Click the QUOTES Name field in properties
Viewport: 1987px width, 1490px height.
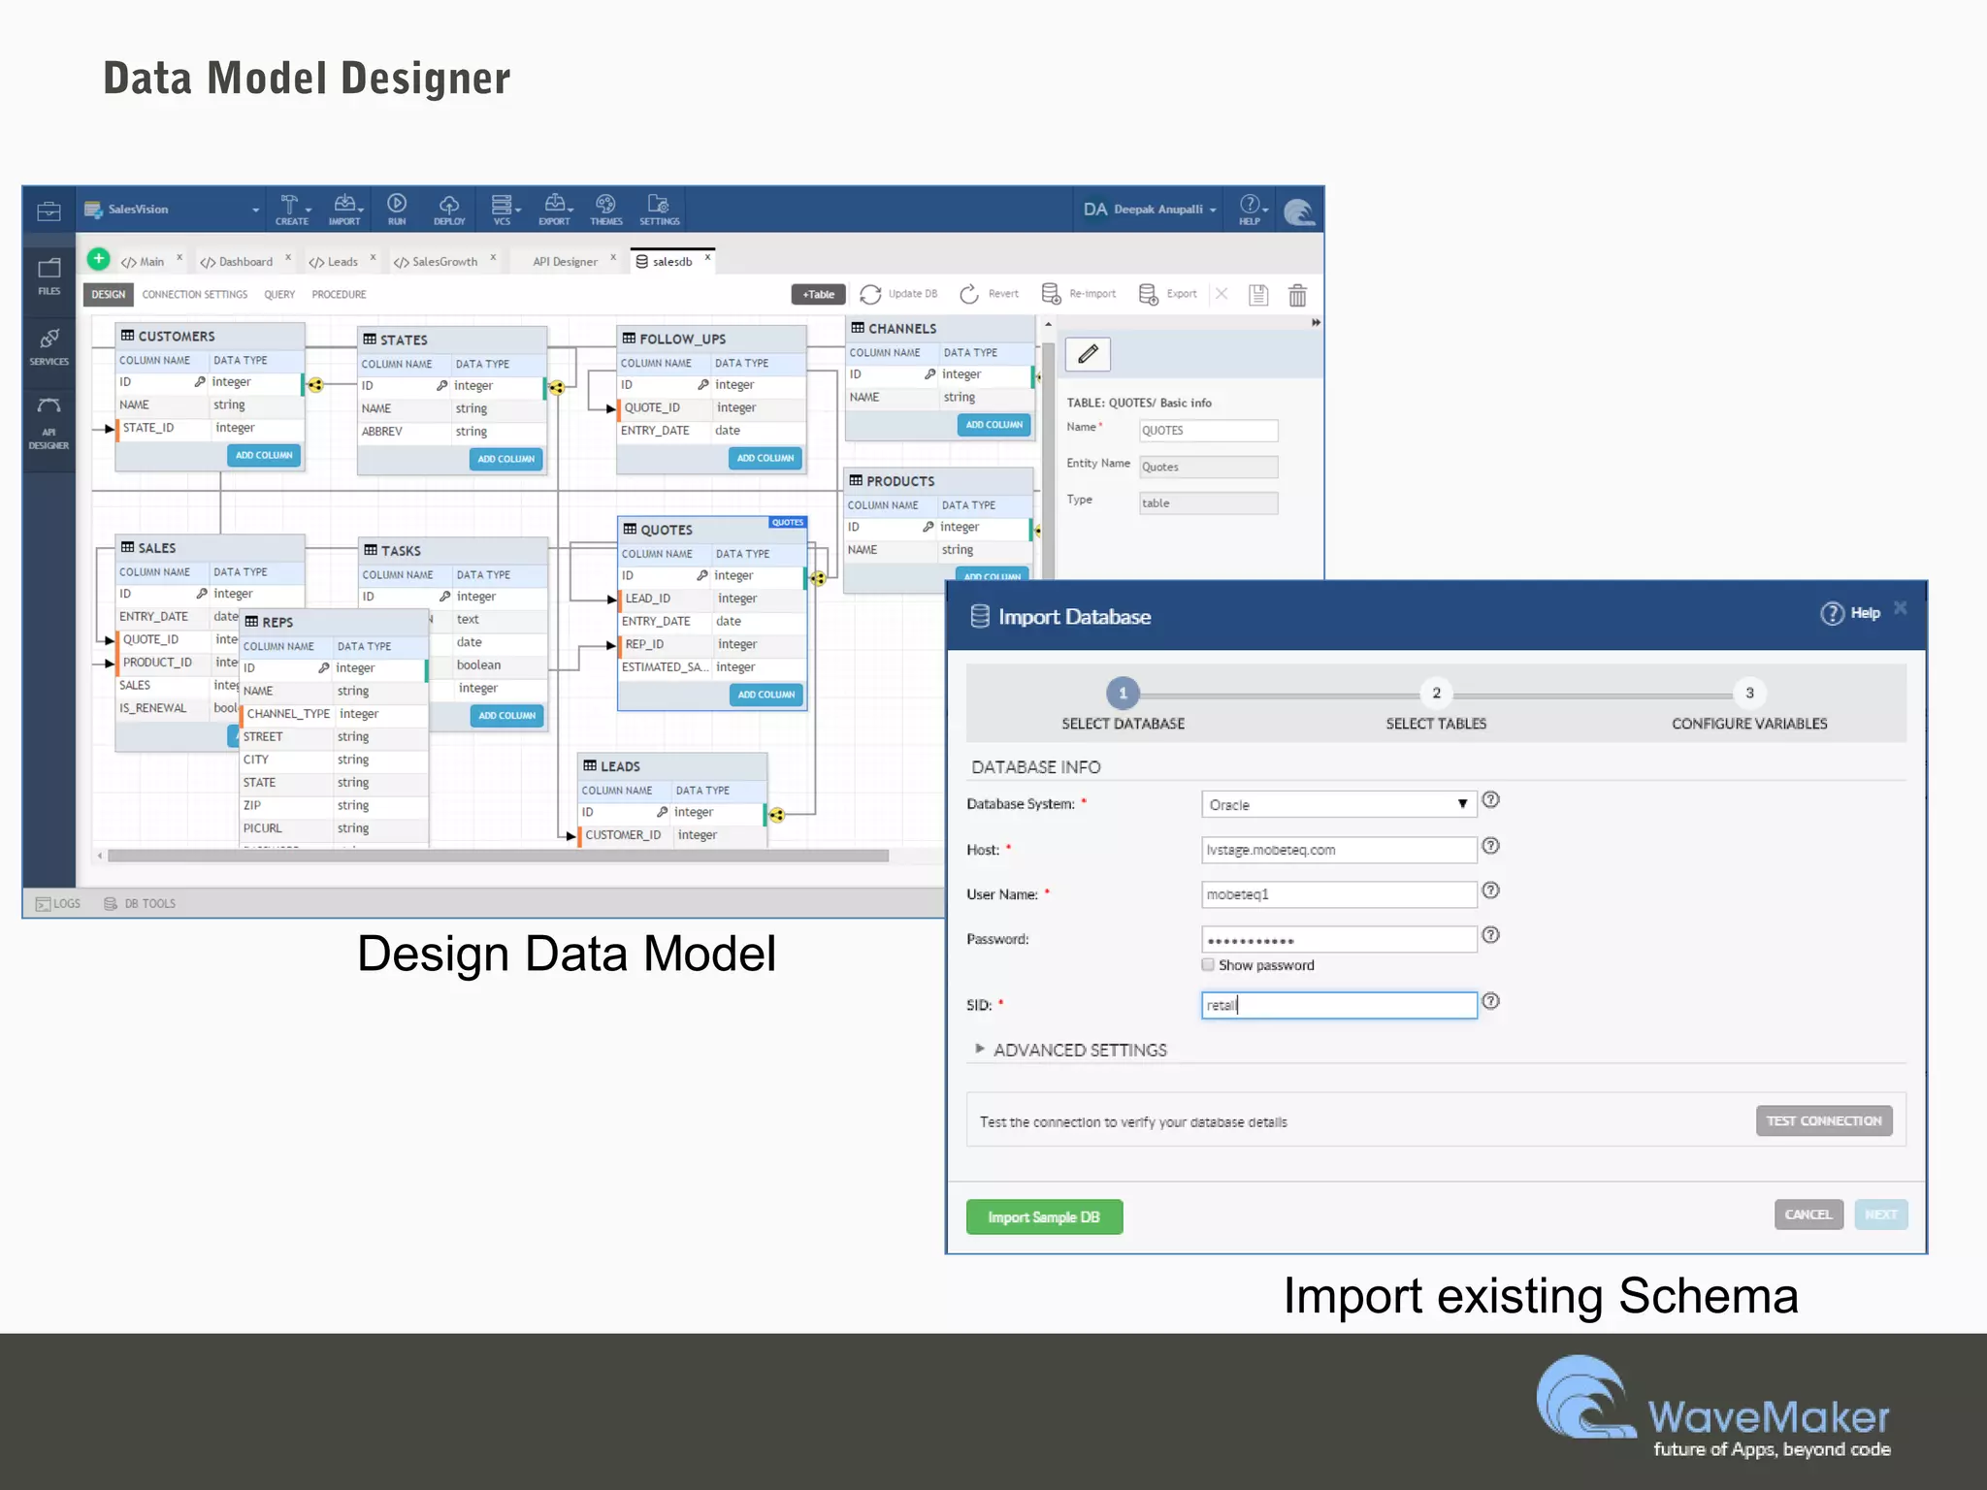point(1208,430)
